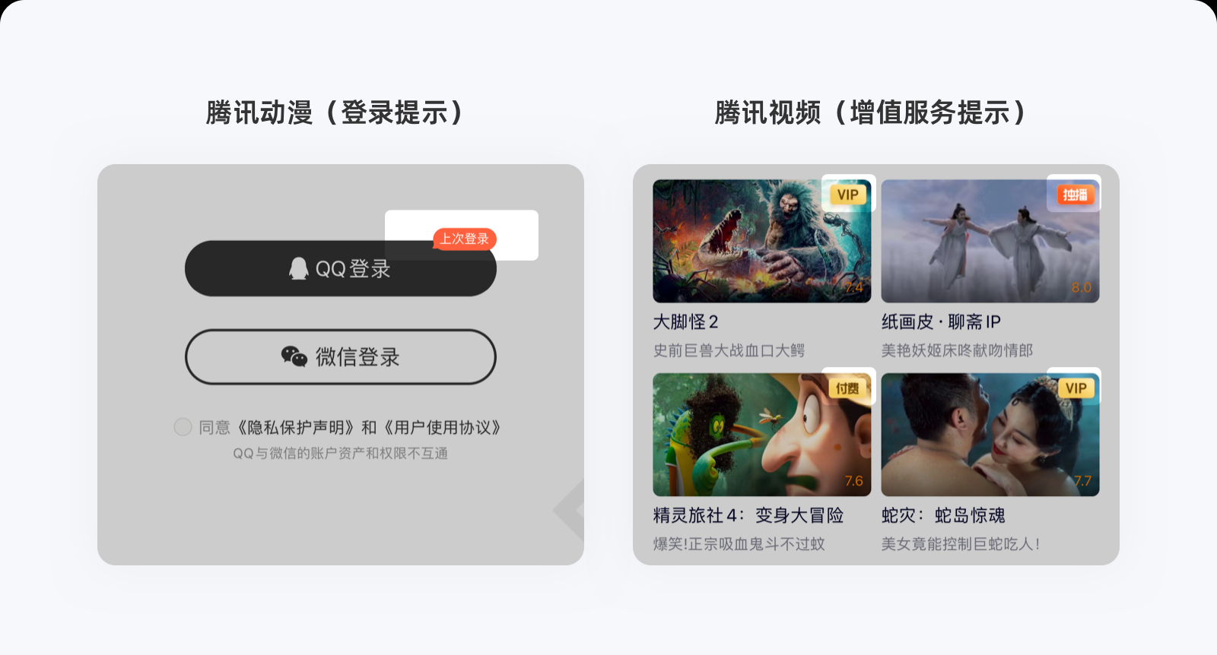Log in with the QQ登录 button
Viewport: 1217px width, 655px height.
(341, 268)
